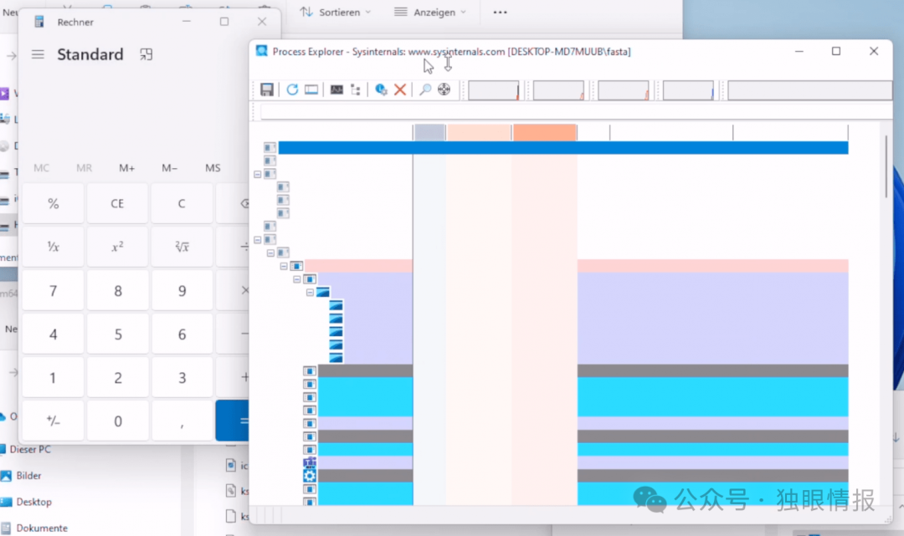Click the Dokumente icon in Explorer sidebar
Screen dimensions: 904x536
click(x=7, y=528)
